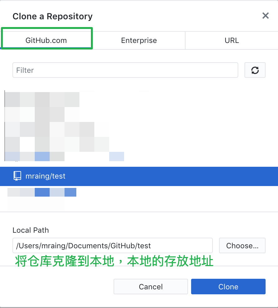Image resolution: width=278 pixels, height=308 pixels.
Task: Cancel the clone dialog
Action: click(151, 287)
